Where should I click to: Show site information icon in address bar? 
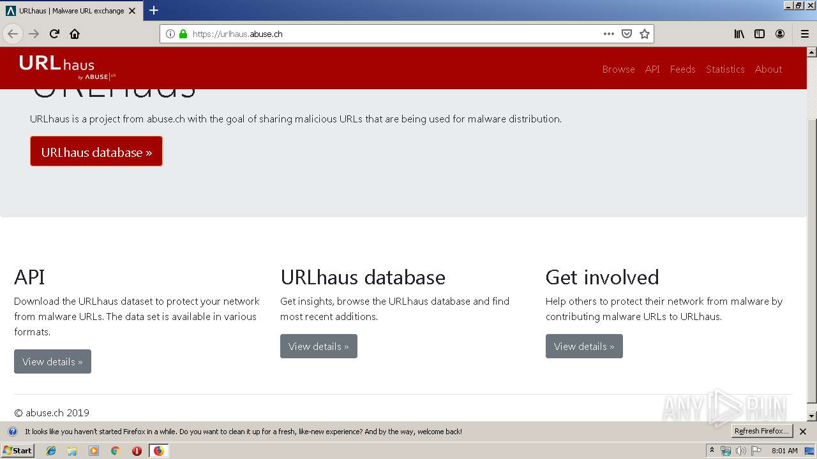click(170, 34)
